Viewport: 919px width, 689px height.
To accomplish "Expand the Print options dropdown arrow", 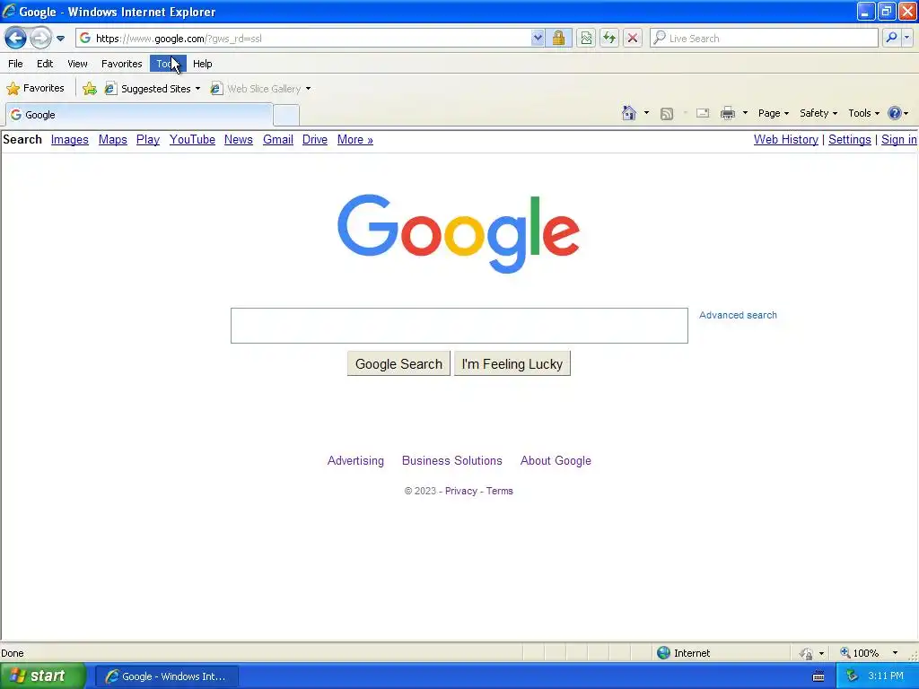I will coord(745,113).
